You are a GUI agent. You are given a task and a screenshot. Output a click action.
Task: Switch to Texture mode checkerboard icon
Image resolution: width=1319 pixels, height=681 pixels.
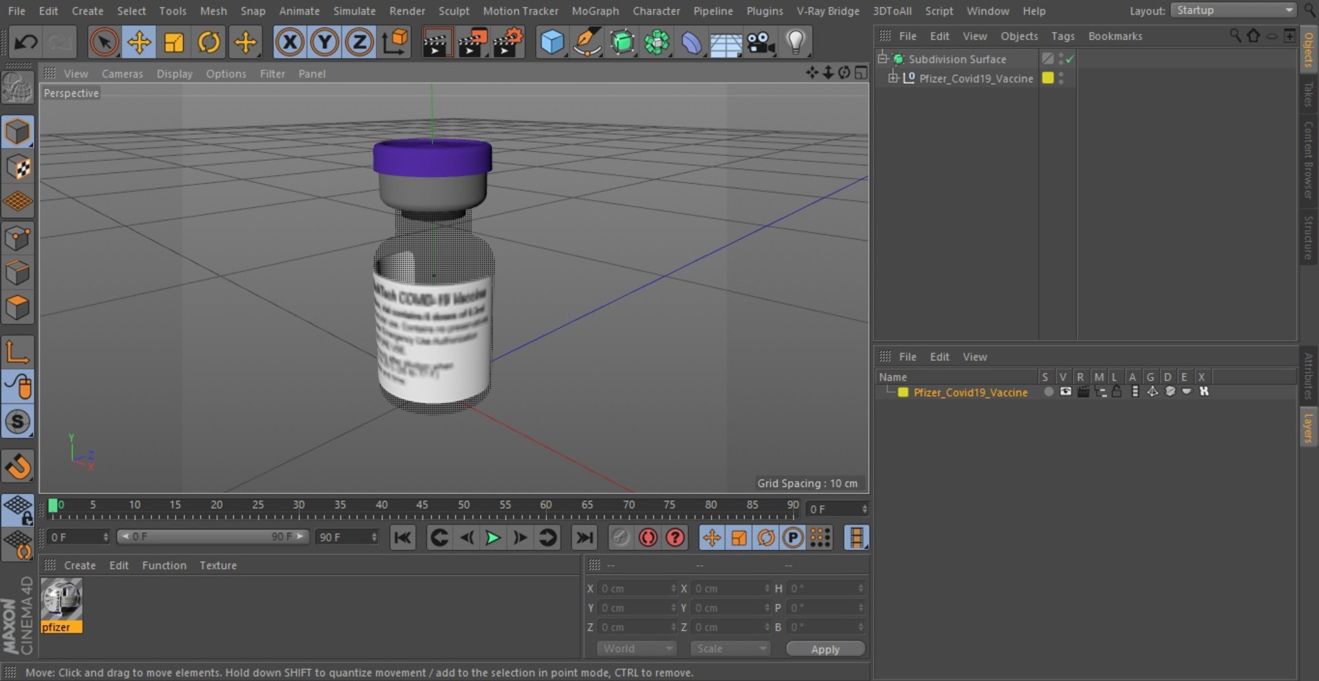[x=17, y=167]
